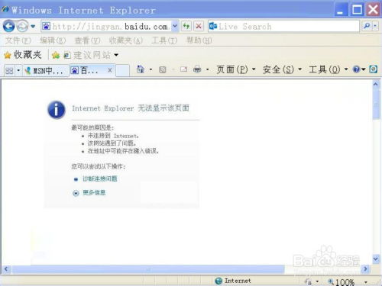Expand the 更多信息 more information section
The width and height of the screenshot is (382, 286).
[x=94, y=193]
